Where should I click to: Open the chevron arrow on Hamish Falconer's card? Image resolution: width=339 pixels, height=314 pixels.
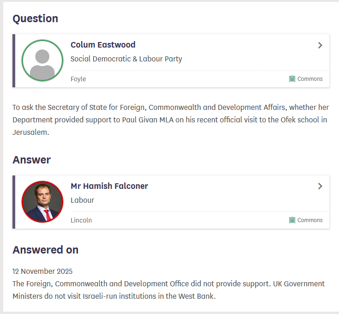[320, 187]
